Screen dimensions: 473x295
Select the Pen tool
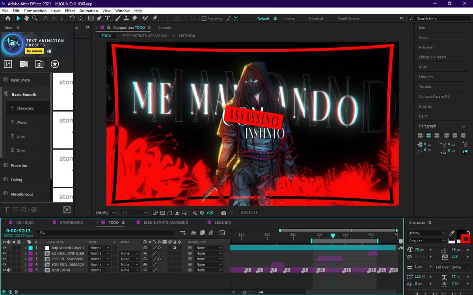pyautogui.click(x=99, y=19)
